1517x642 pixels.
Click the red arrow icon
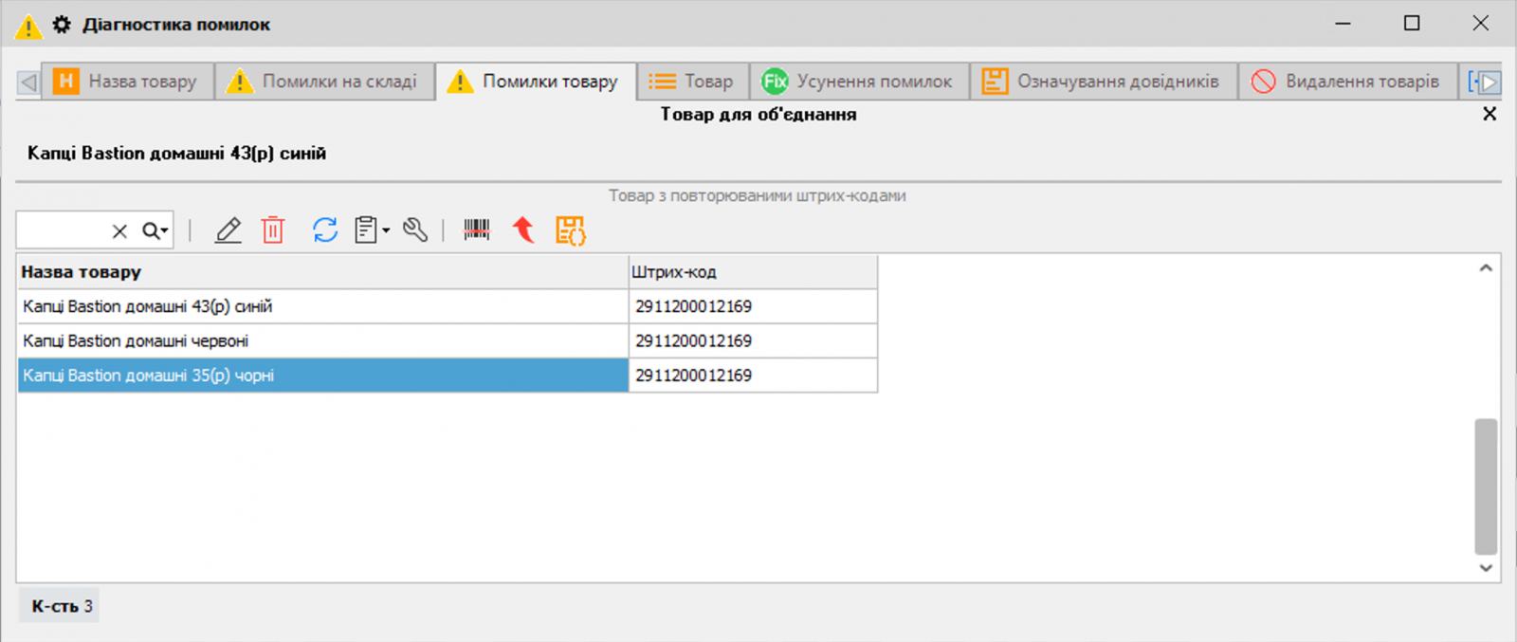[x=523, y=230]
